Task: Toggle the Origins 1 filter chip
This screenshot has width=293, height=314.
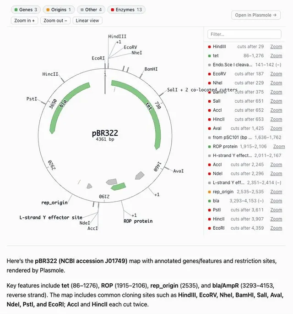Action: coord(59,10)
